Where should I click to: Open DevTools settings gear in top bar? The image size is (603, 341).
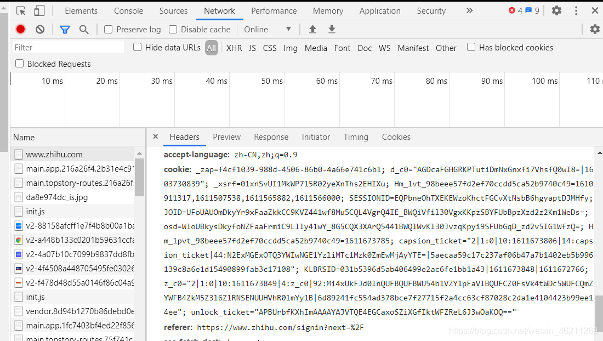point(556,11)
